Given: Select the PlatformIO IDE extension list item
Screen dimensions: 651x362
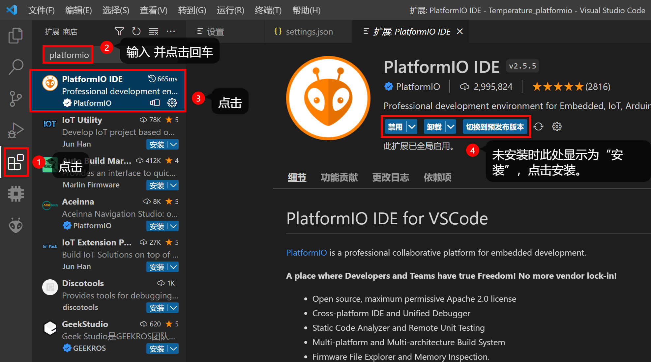Looking at the screenshot, I should click(109, 91).
